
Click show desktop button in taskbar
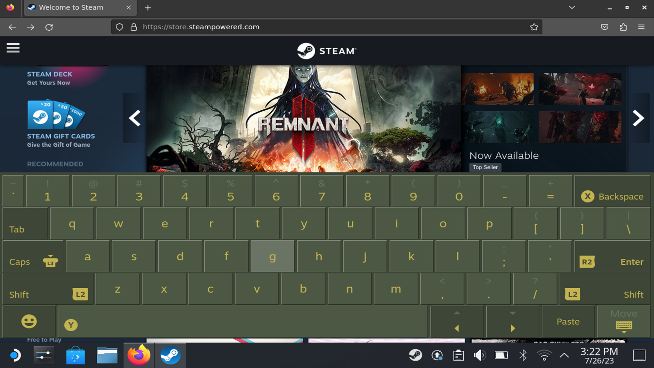(639, 355)
